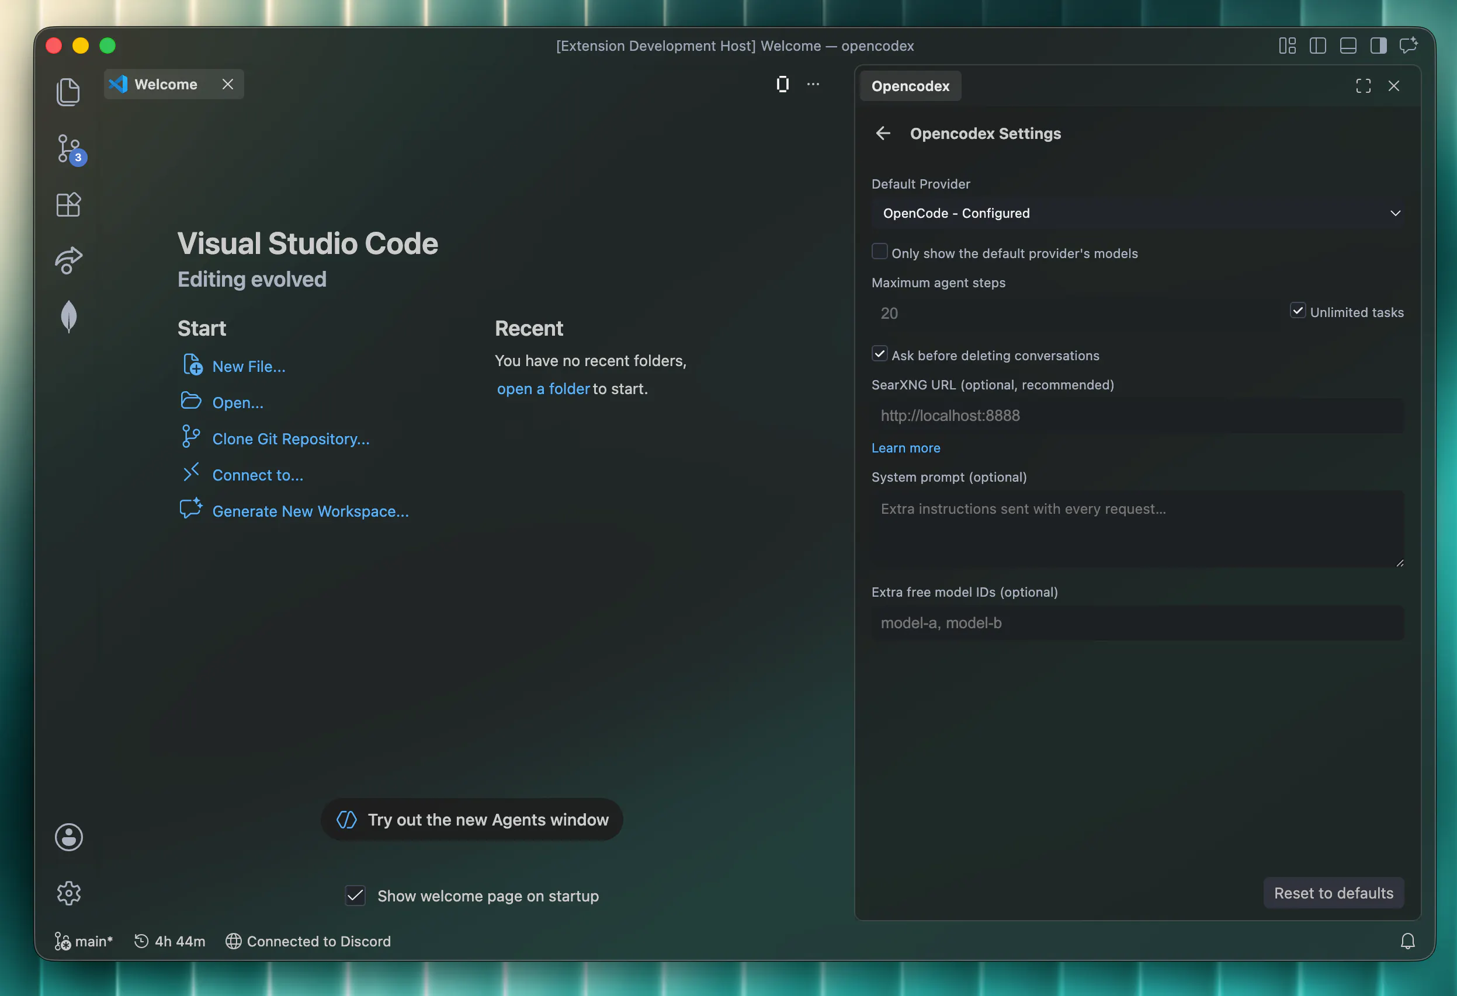The width and height of the screenshot is (1457, 996).
Task: Open the Accounts menu icon
Action: coord(69,838)
